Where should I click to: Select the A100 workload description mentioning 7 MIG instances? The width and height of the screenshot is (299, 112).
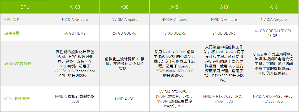(x=75, y=64)
